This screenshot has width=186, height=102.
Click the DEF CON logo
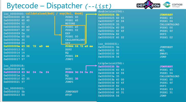(148, 5)
